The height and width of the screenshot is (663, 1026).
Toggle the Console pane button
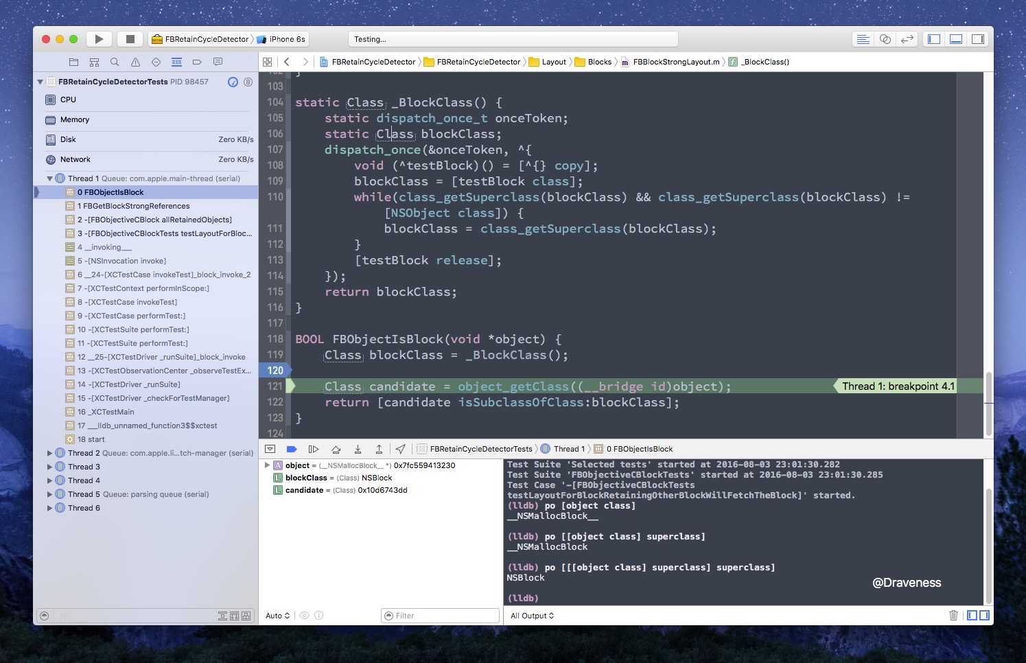984,615
